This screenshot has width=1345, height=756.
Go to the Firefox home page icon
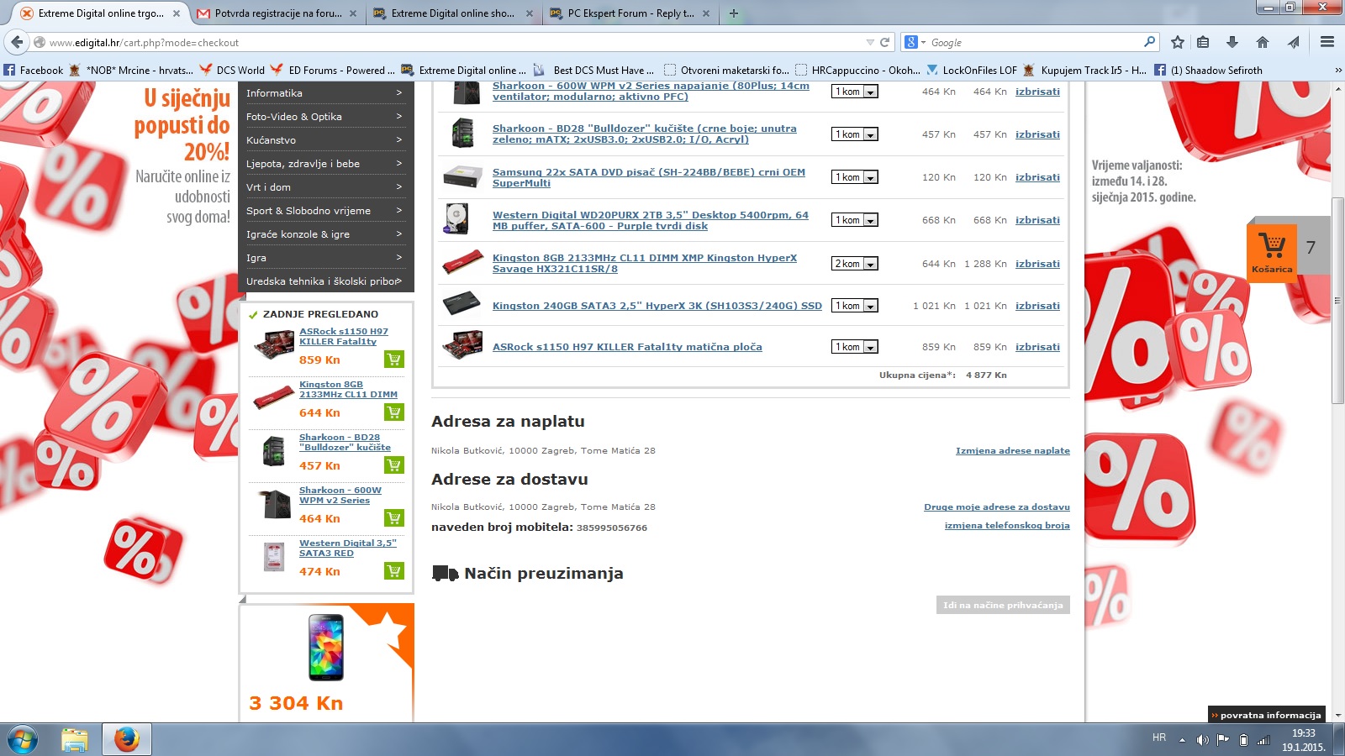click(x=1262, y=42)
